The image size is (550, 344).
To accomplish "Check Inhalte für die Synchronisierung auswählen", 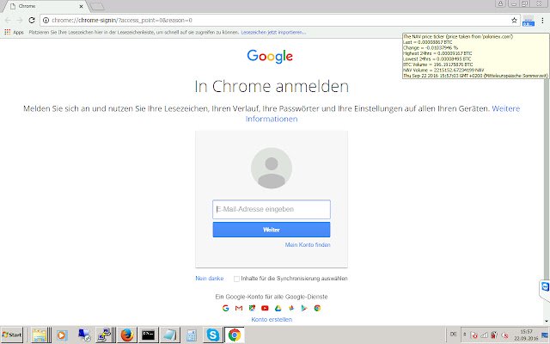I will click(237, 279).
